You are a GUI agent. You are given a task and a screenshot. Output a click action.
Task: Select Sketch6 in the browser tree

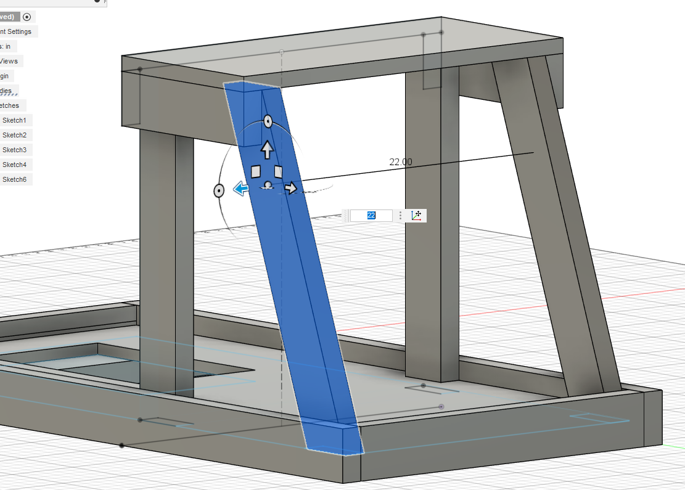(14, 179)
